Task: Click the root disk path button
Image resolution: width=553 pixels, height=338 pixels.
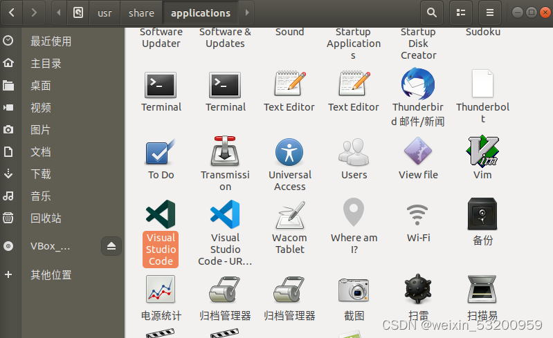Action: pos(78,12)
